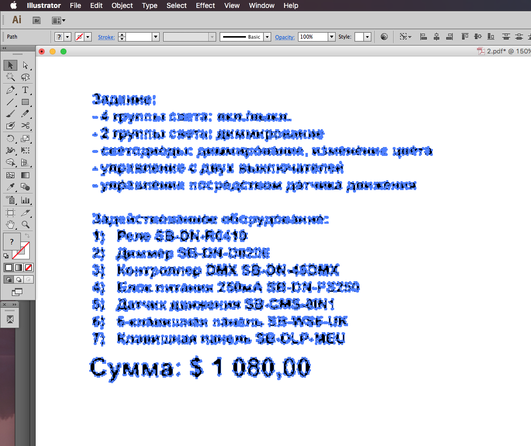Change Screen Mode button
531x446 pixels.
click(17, 292)
